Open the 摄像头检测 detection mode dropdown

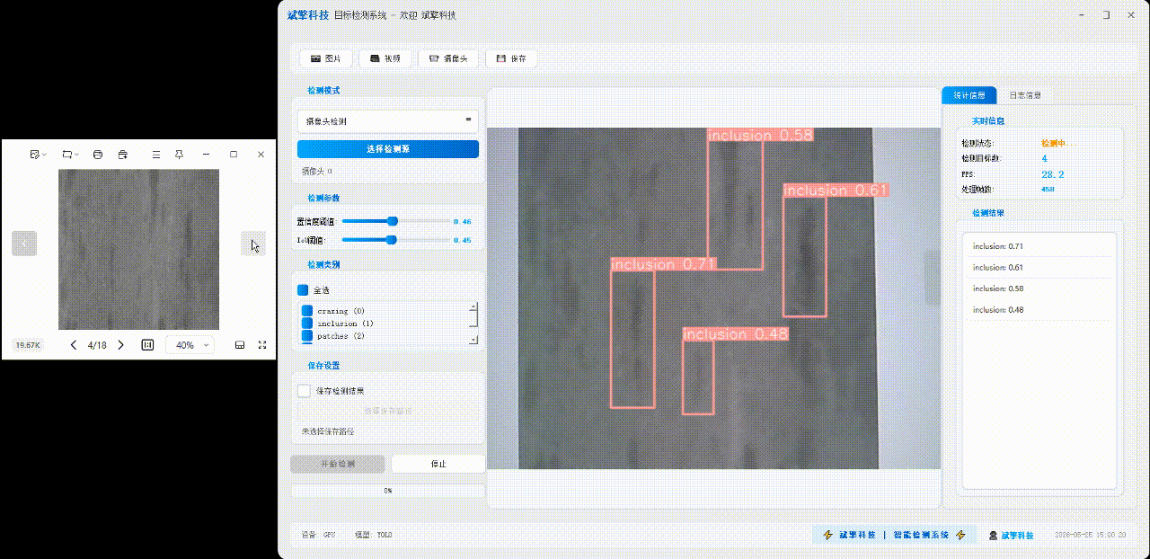(x=388, y=120)
